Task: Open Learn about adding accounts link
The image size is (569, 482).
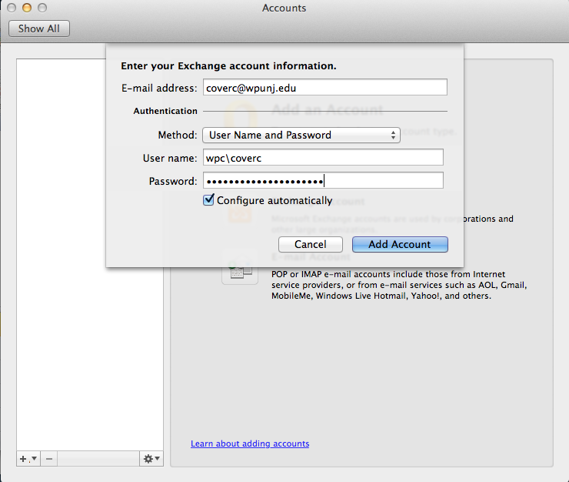Action: click(250, 444)
